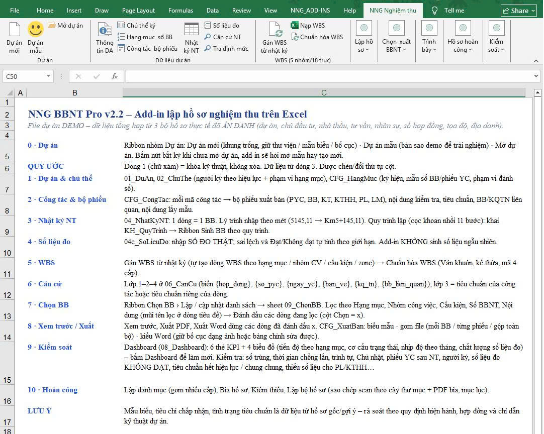Click the Select All corner triangle
The image size is (544, 434).
tap(10, 92)
